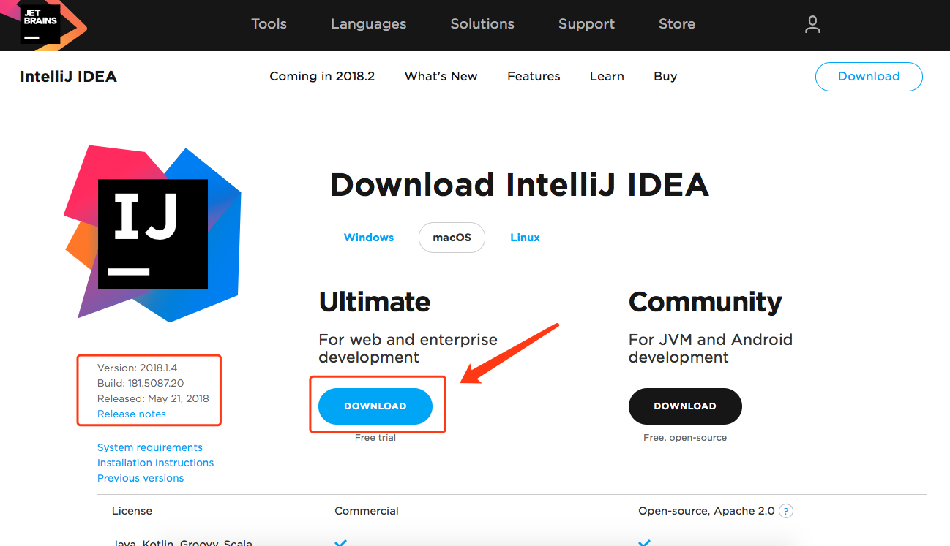Open the Buy page
The height and width of the screenshot is (546, 950).
(665, 76)
